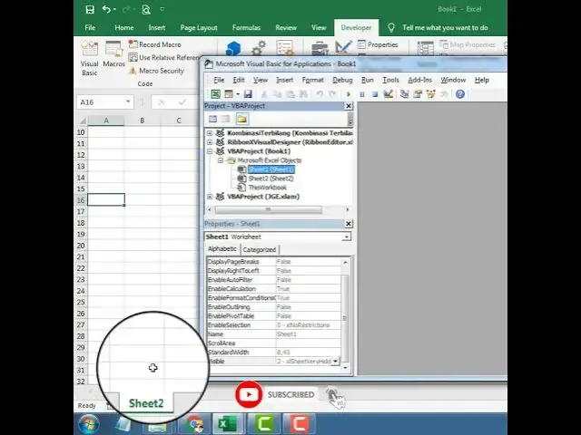Expand the RibbonXVisualDesigner project node
The image size is (581, 435).
click(x=210, y=142)
